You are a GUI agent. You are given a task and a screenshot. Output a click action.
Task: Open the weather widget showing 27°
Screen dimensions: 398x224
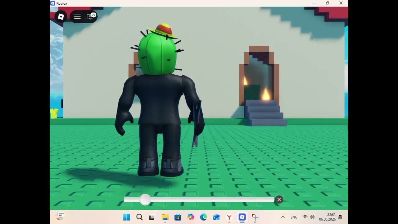60,217
